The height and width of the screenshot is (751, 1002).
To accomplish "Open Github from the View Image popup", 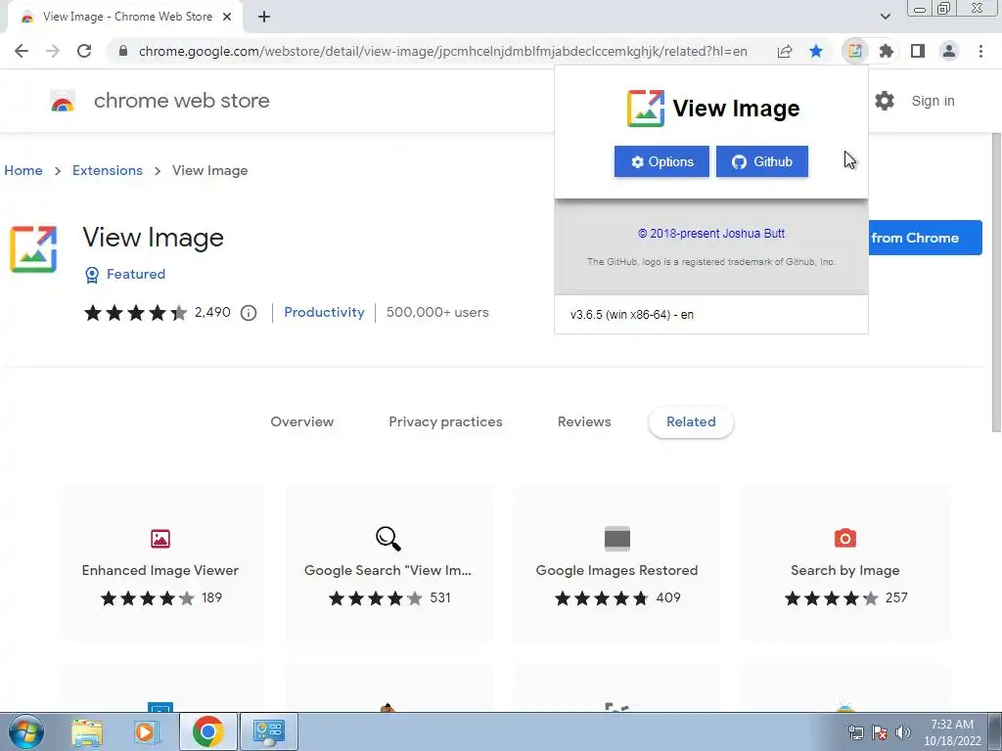I will click(761, 161).
